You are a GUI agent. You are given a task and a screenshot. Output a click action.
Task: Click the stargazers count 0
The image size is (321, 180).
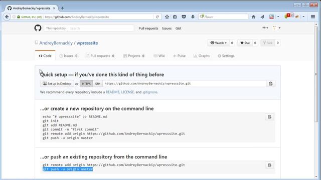[255, 43]
